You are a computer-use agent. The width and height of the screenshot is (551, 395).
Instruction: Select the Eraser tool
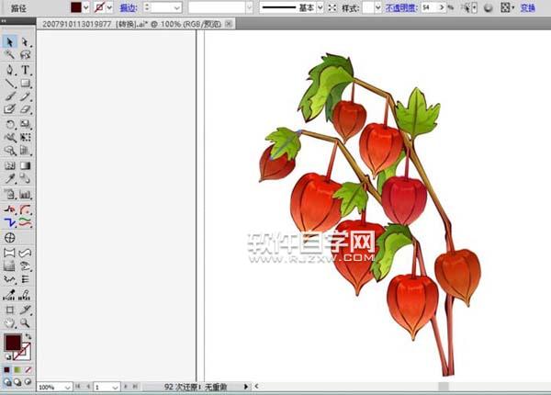(25, 108)
